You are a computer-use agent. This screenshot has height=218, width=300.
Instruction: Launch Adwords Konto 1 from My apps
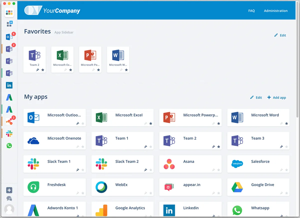click(54, 209)
